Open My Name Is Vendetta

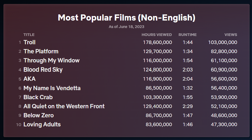(x=52, y=88)
